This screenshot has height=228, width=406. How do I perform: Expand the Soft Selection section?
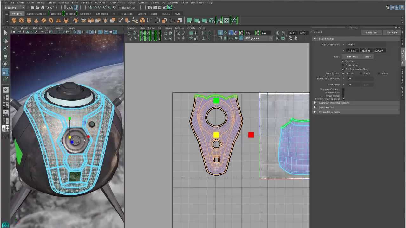356,107
